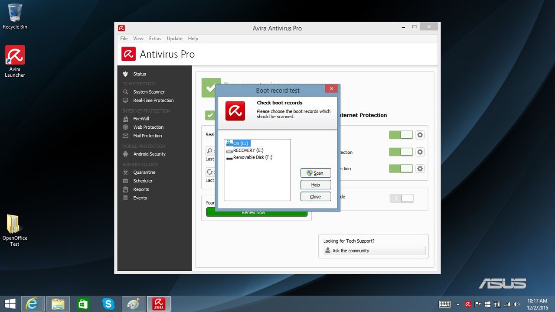Click the Help button in Boot record dialog
This screenshot has height=312, width=555.
click(316, 185)
